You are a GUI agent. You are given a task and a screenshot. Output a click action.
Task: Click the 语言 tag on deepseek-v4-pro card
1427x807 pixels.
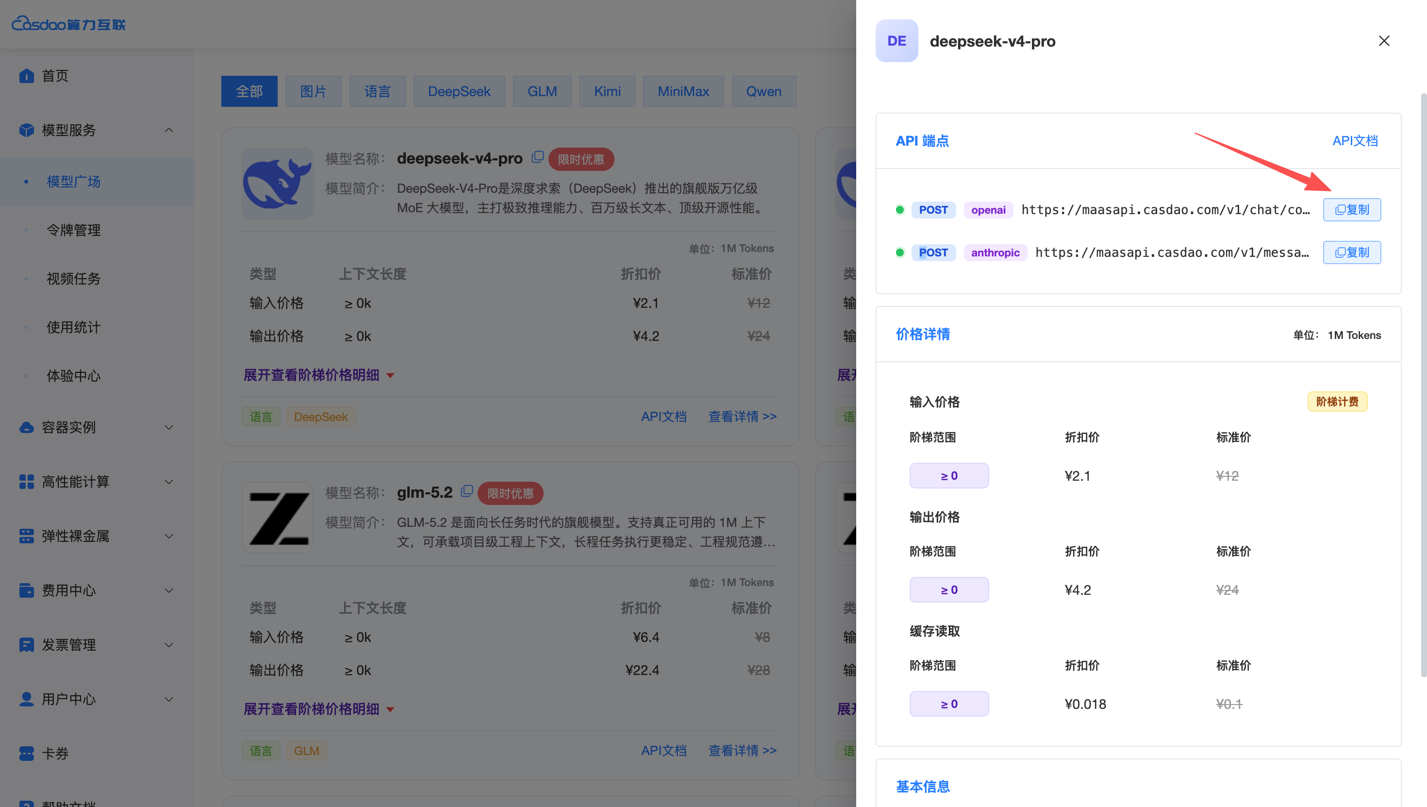261,417
